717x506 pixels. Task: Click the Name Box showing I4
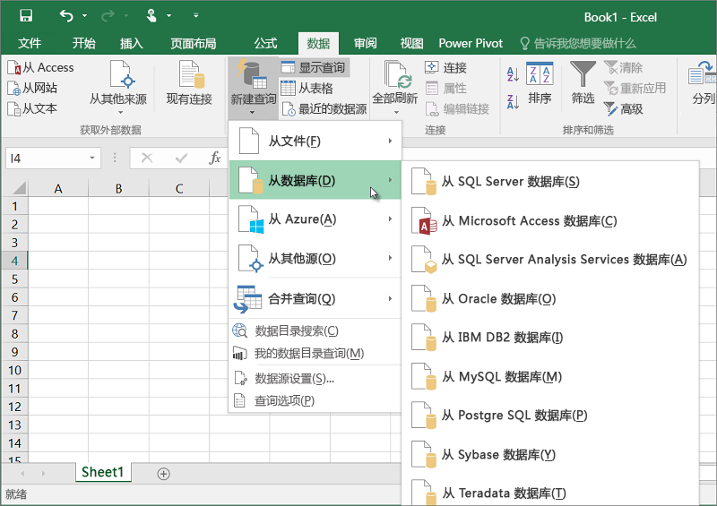click(x=48, y=159)
